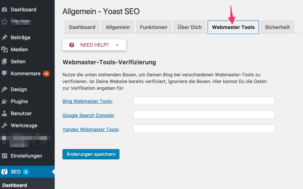Click the question mark help icon
This screenshot has height=189, width=303.
pos(72,45)
